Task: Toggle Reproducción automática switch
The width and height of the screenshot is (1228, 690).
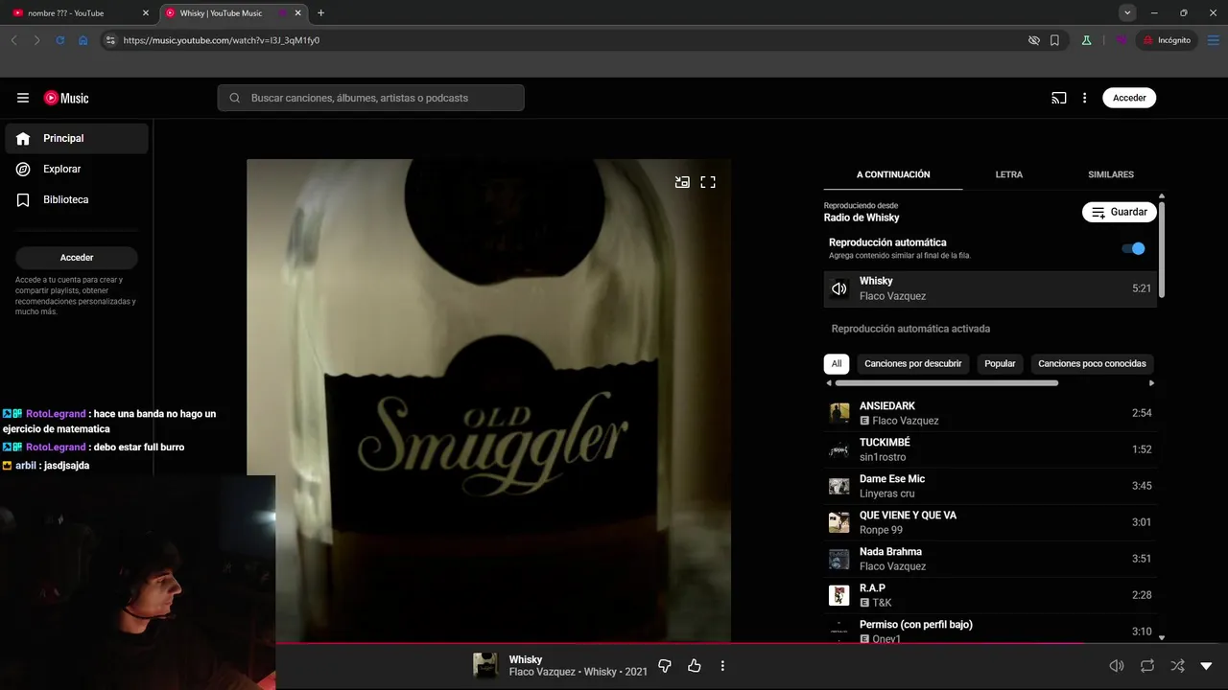Action: (x=1133, y=248)
